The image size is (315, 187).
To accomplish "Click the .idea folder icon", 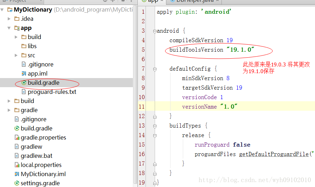I will coord(17,19).
